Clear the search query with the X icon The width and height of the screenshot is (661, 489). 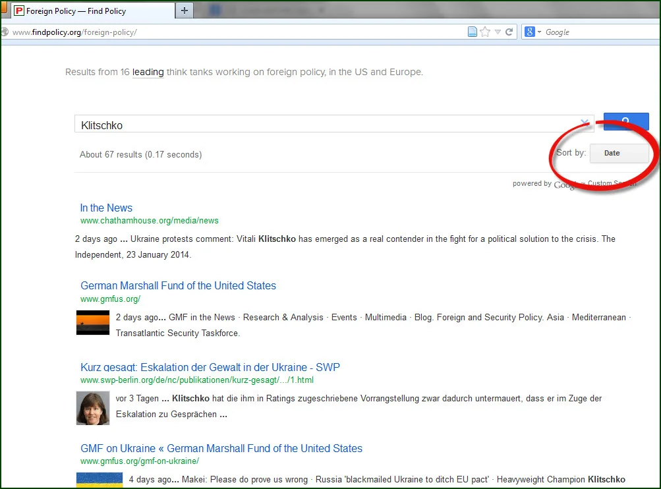[x=585, y=123]
